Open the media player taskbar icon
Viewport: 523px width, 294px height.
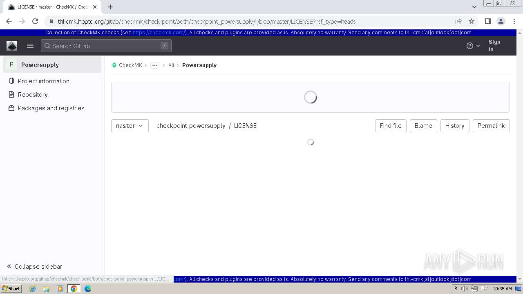[x=60, y=289]
